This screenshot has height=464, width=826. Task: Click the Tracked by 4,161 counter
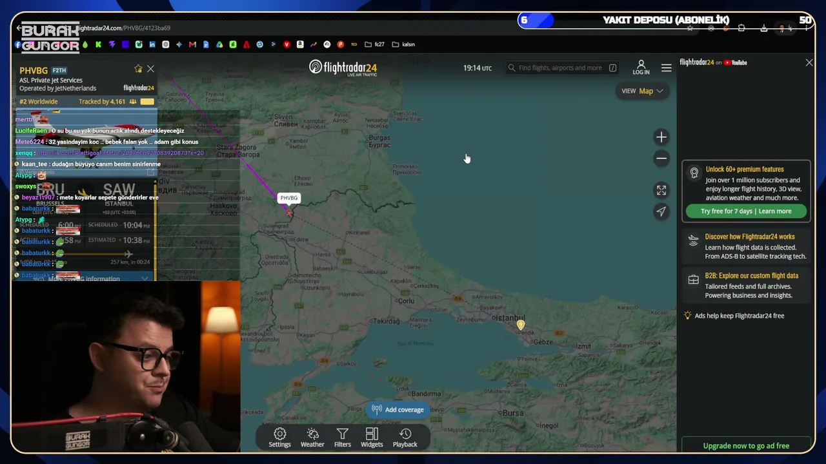click(x=102, y=102)
